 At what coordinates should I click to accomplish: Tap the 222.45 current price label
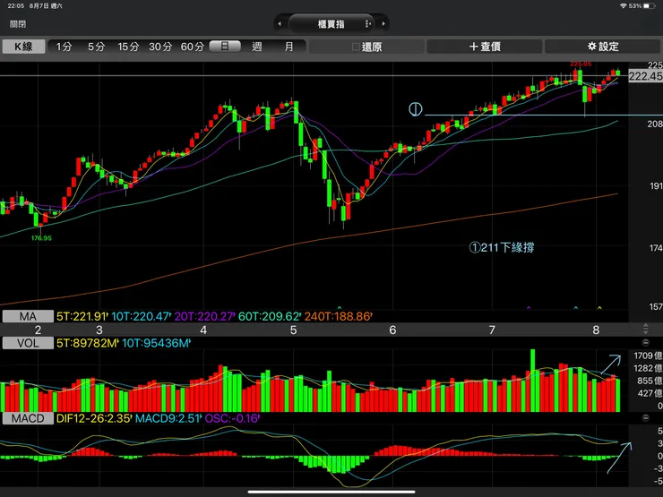[645, 76]
